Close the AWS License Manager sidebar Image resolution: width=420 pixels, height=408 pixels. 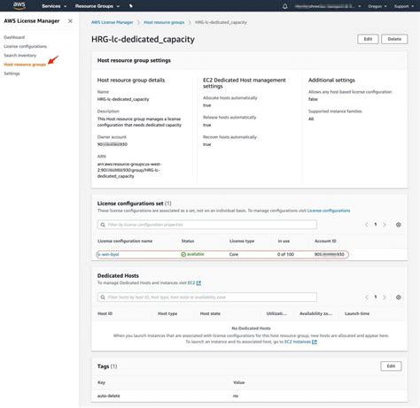tap(70, 21)
